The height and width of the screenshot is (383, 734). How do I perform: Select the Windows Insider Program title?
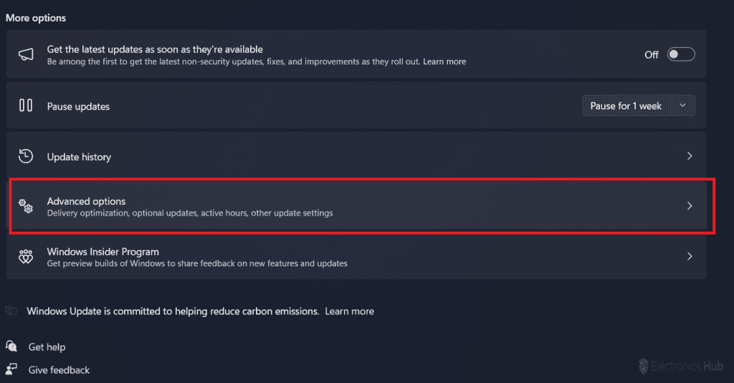(103, 252)
